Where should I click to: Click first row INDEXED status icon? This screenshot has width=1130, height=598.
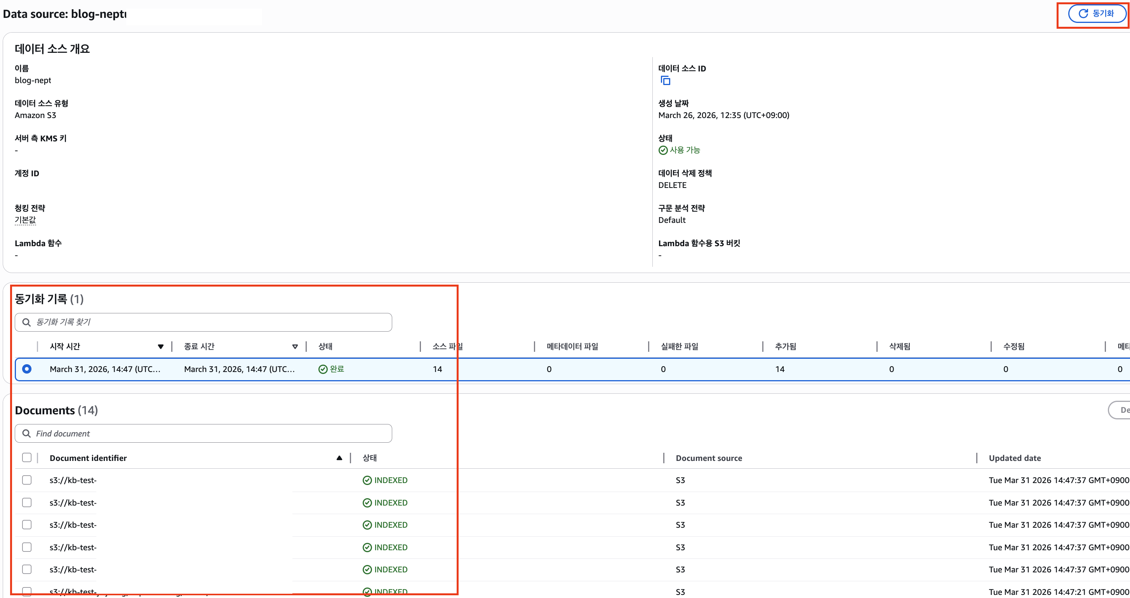point(367,480)
